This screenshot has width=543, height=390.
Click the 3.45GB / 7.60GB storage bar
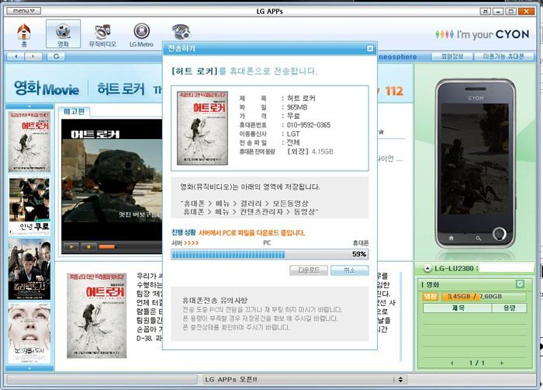[x=483, y=297]
